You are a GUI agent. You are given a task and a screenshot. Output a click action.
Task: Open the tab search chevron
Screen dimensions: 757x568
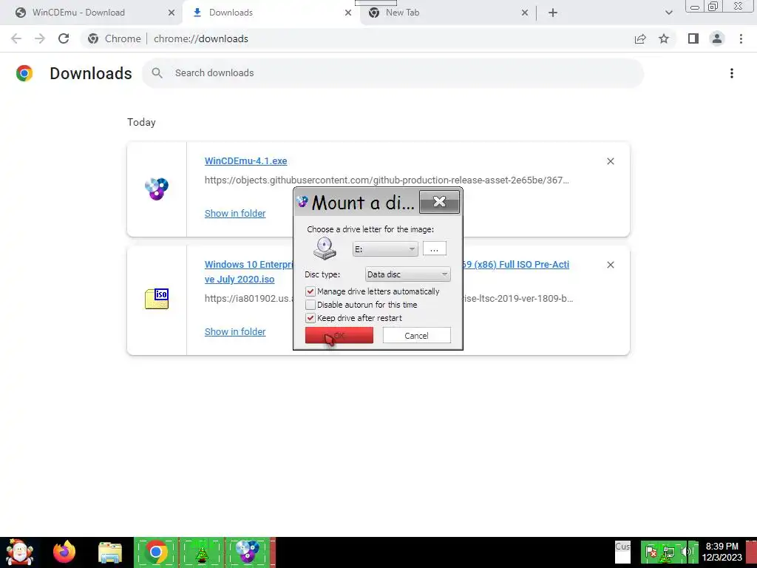pyautogui.click(x=668, y=13)
